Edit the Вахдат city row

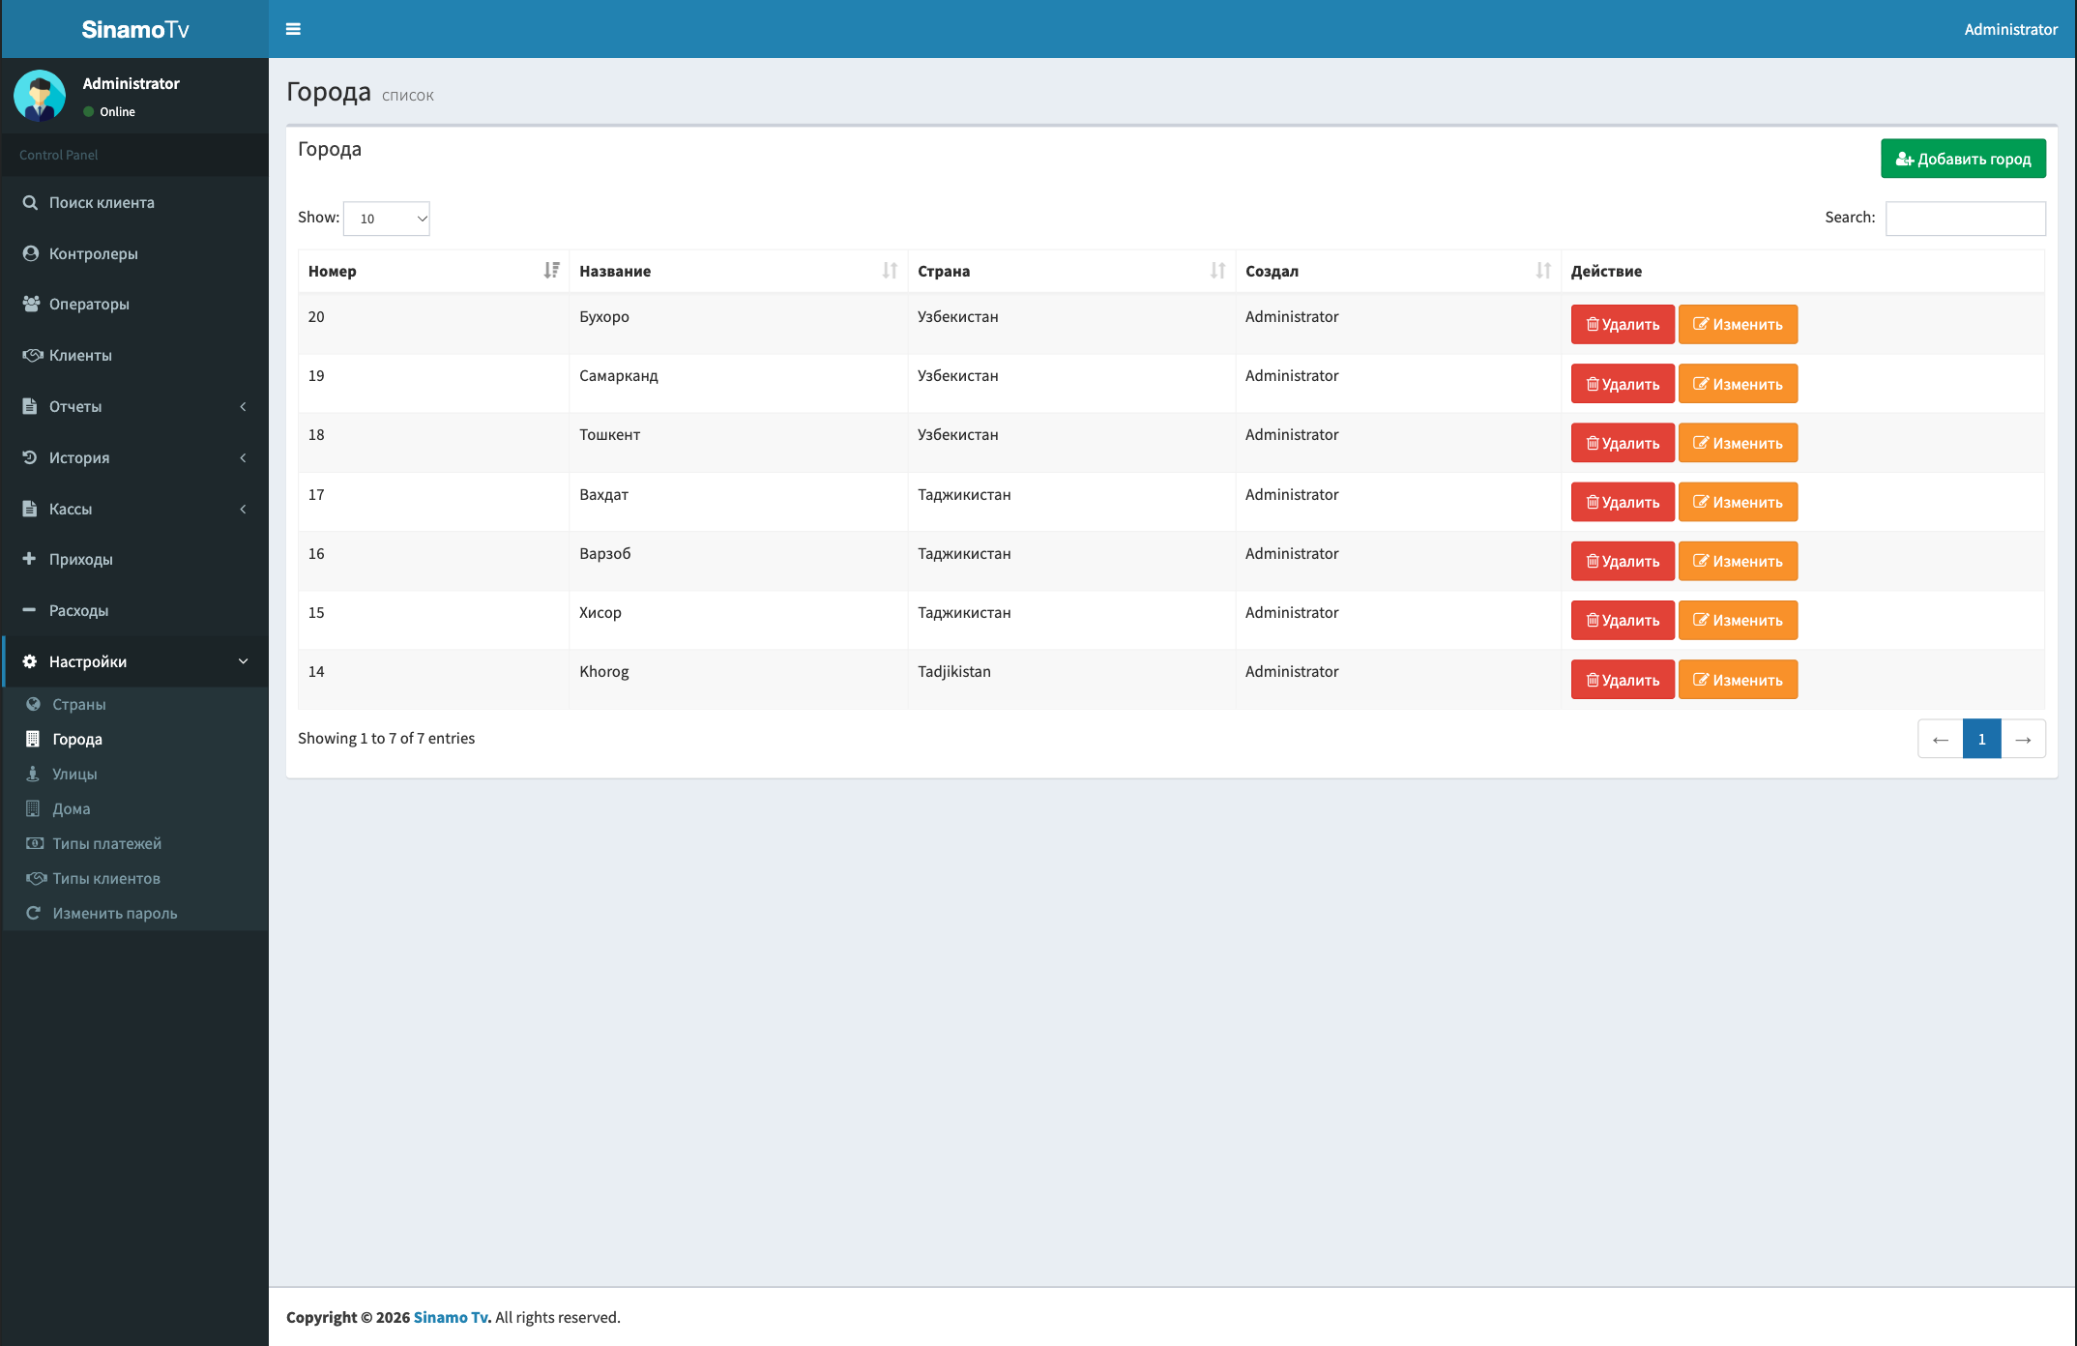point(1738,502)
